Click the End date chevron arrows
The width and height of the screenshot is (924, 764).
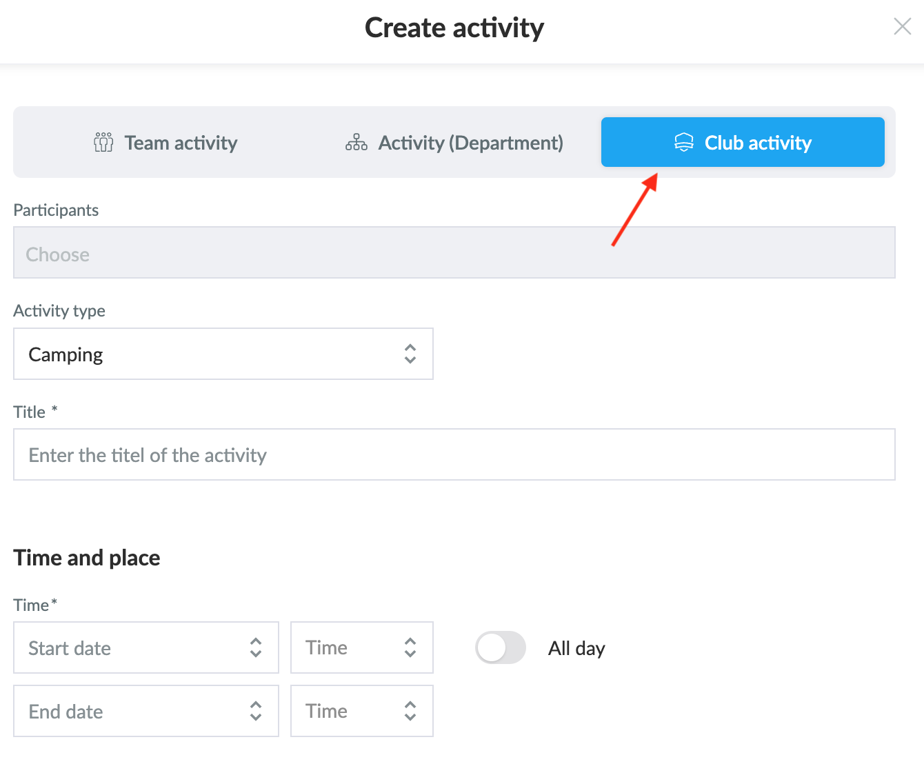(256, 711)
